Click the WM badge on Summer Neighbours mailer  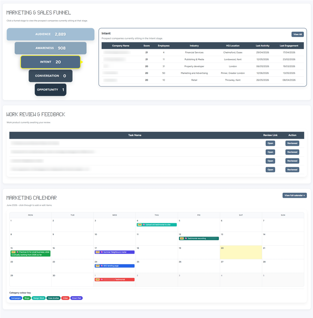click(x=98, y=252)
